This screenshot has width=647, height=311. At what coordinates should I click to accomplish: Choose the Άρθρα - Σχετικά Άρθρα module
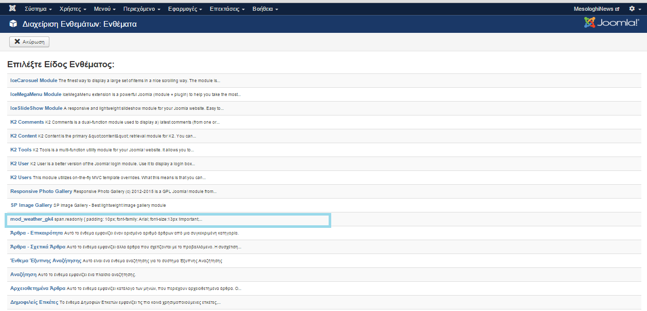[x=38, y=247]
